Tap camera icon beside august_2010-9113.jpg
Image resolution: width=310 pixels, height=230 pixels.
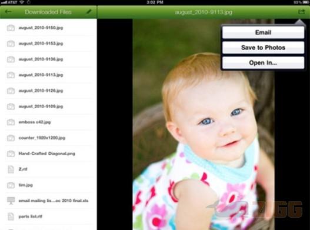tap(11, 75)
